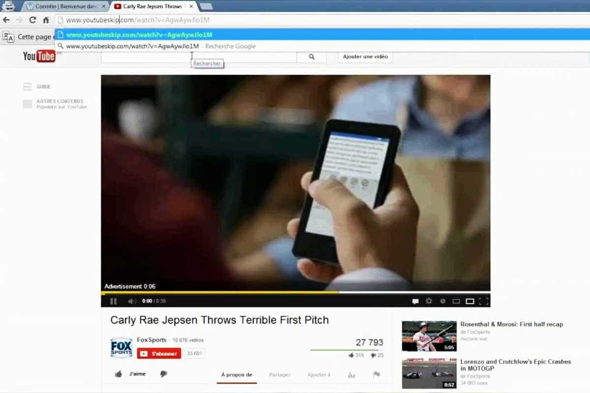The image size is (590, 393).
Task: Mute the video using the speaker icon
Action: [x=132, y=301]
